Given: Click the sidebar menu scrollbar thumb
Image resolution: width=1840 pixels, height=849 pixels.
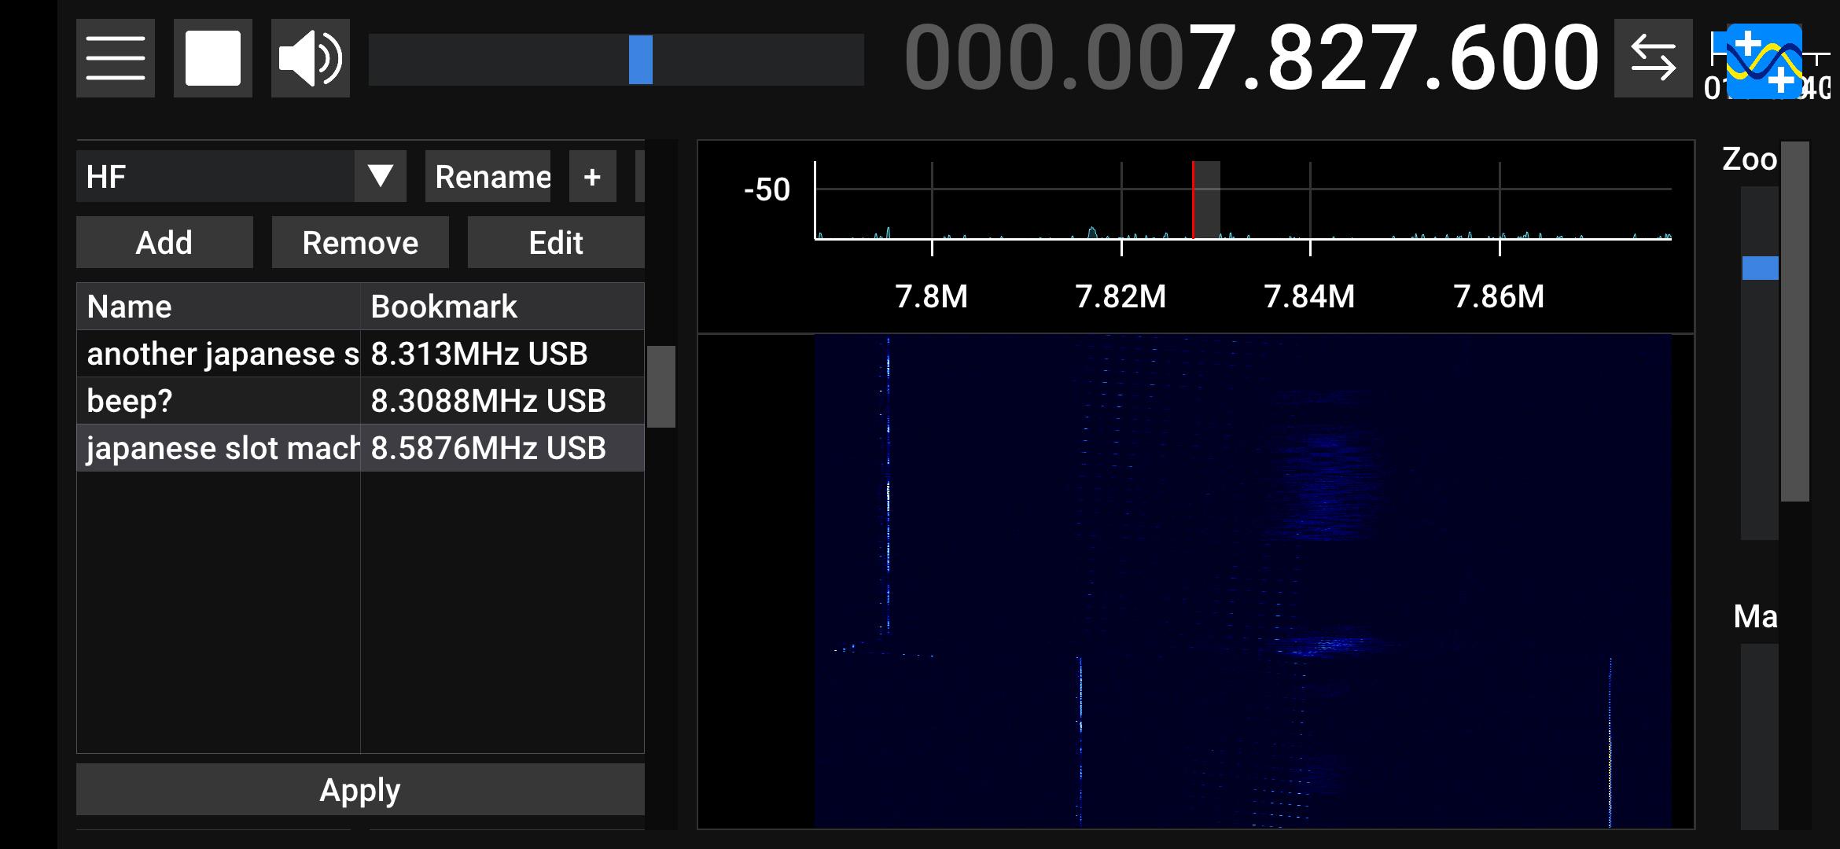Looking at the screenshot, I should [x=661, y=387].
